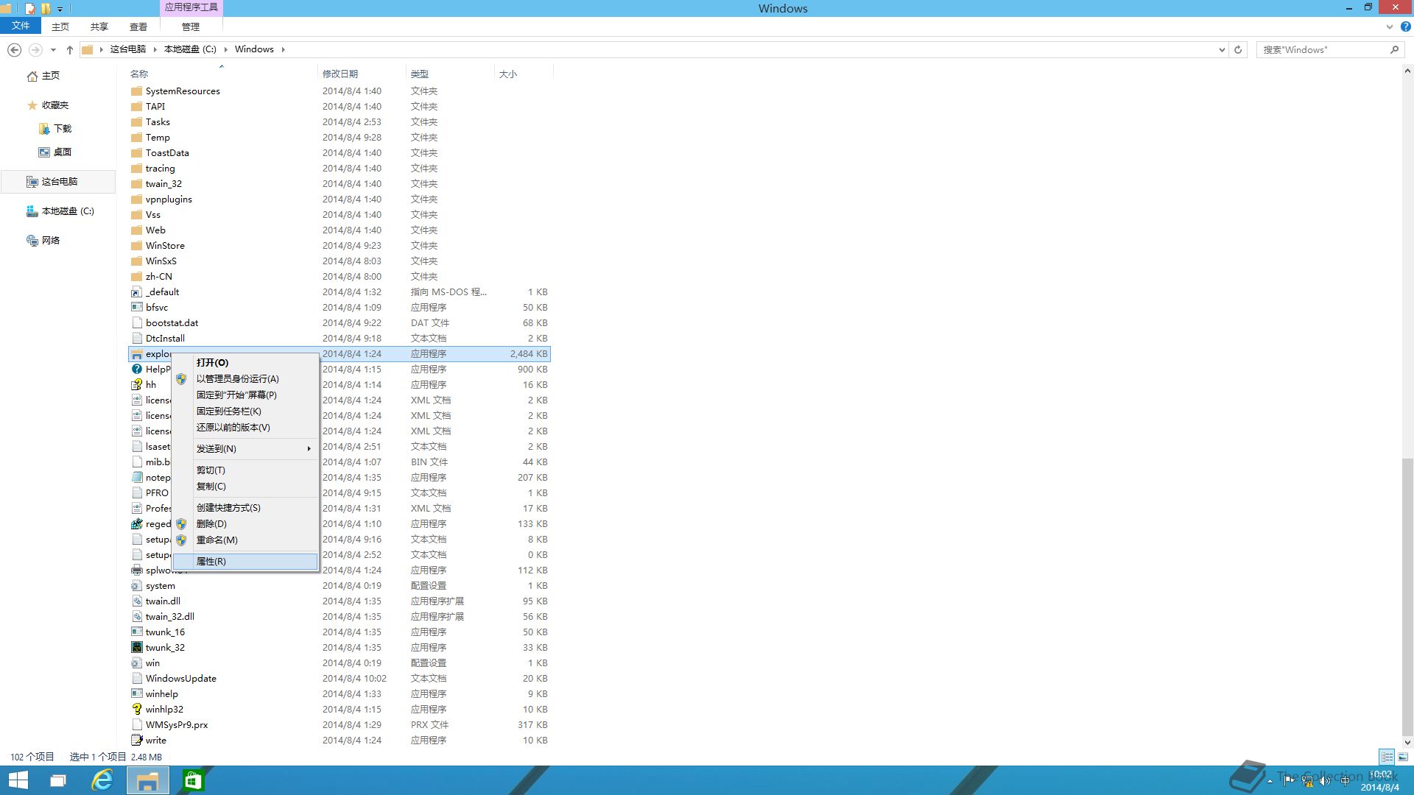Expand breadcrumb arrow after Windows
The width and height of the screenshot is (1414, 795).
tap(283, 49)
